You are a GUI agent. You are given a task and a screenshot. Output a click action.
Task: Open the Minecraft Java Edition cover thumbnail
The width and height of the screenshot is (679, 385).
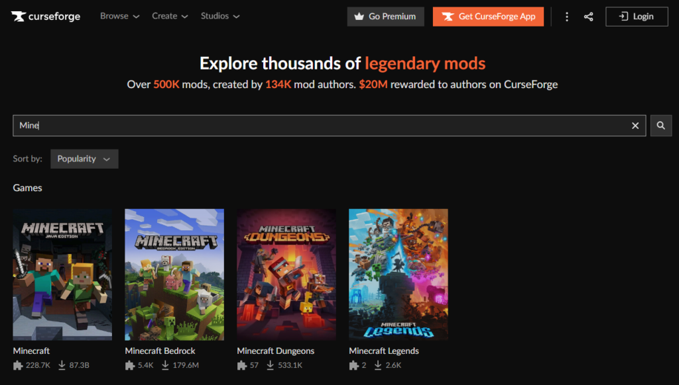click(x=62, y=274)
